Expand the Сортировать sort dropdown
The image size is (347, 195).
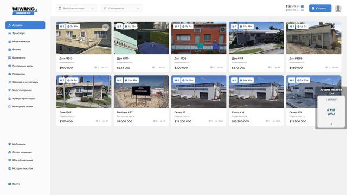(x=122, y=8)
